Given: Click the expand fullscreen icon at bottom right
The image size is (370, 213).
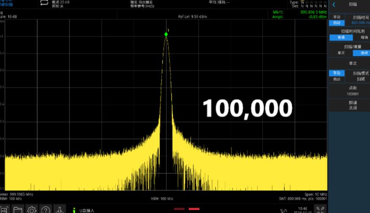Looking at the screenshot, I should 322,209.
